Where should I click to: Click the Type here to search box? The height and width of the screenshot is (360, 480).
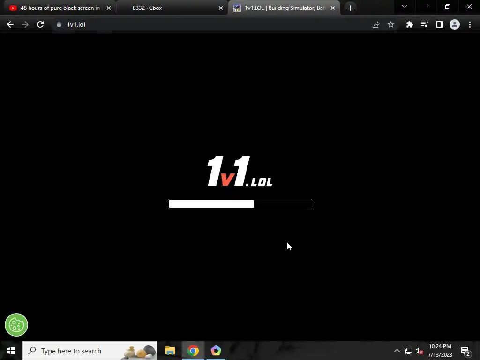(90, 351)
